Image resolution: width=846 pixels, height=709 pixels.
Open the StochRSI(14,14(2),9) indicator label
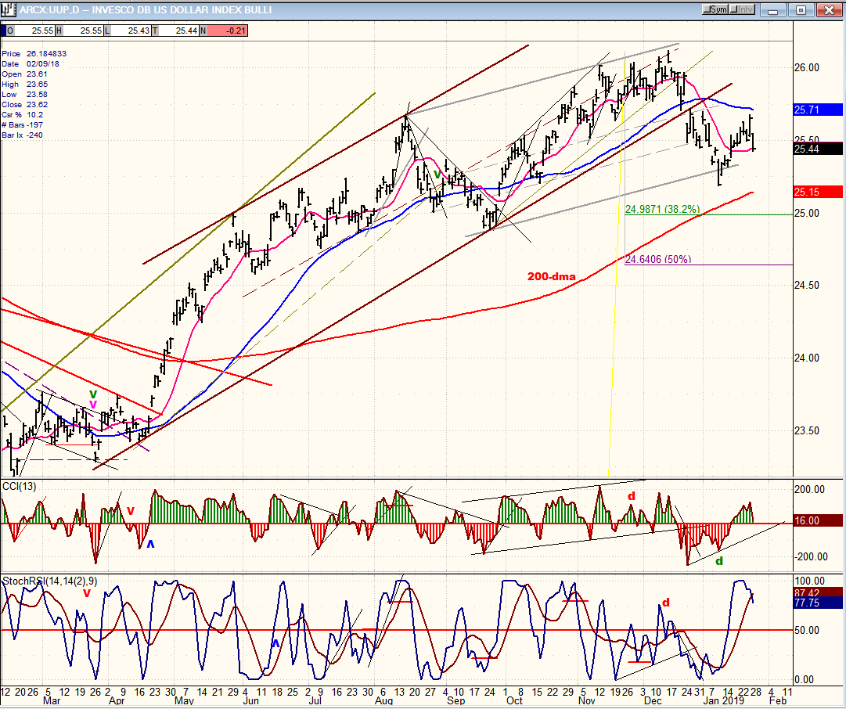pos(50,581)
